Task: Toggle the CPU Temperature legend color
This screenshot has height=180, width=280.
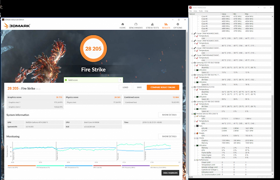Action: pyautogui.click(x=50, y=166)
